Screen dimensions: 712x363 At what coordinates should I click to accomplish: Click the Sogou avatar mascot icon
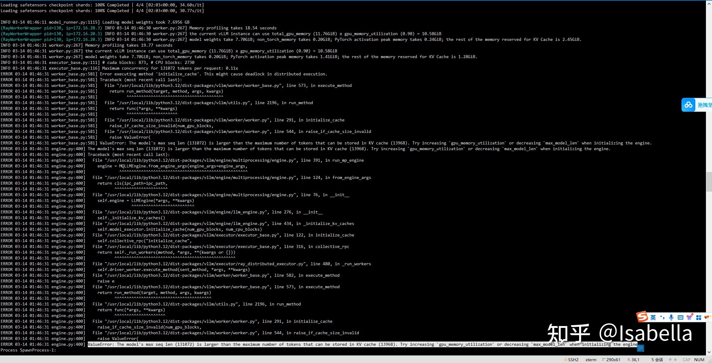pyautogui.click(x=707, y=317)
